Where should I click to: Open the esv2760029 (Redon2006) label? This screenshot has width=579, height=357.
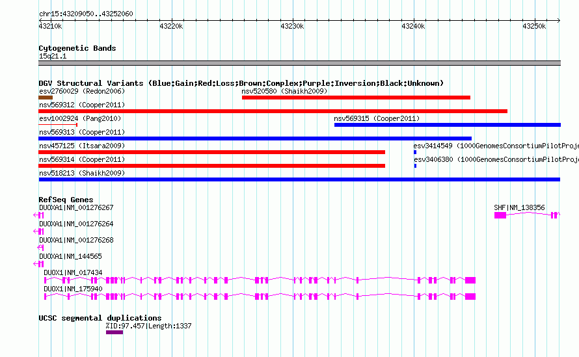(x=82, y=91)
